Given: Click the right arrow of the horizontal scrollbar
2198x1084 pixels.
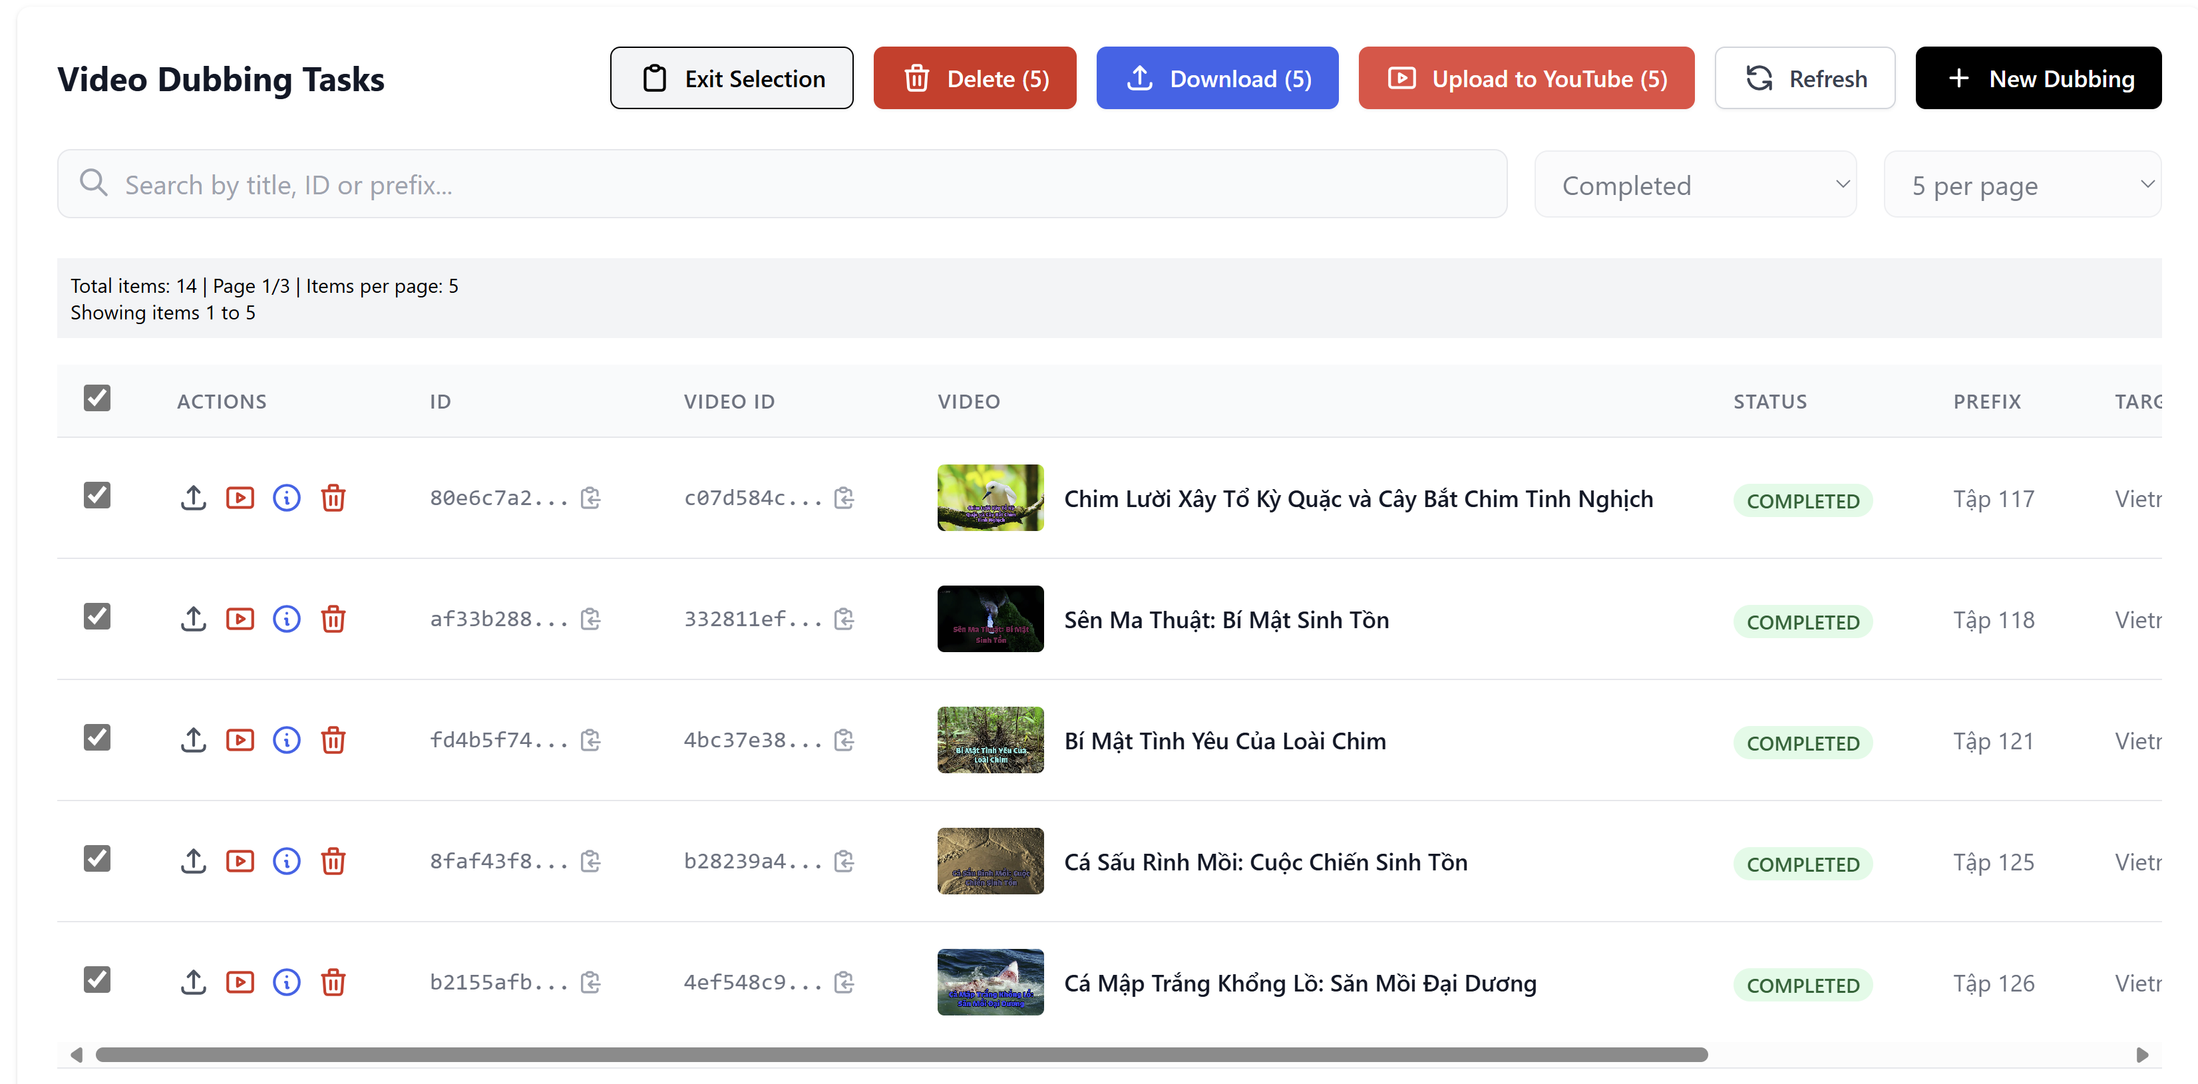Looking at the screenshot, I should point(2141,1055).
